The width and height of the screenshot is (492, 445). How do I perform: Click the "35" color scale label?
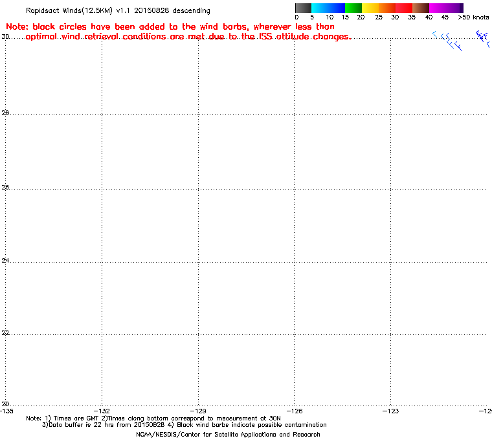click(412, 17)
